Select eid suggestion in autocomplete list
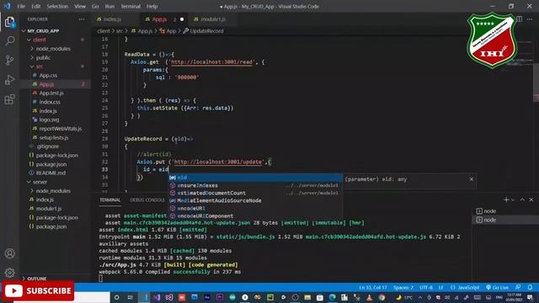539x303 pixels. [255, 178]
